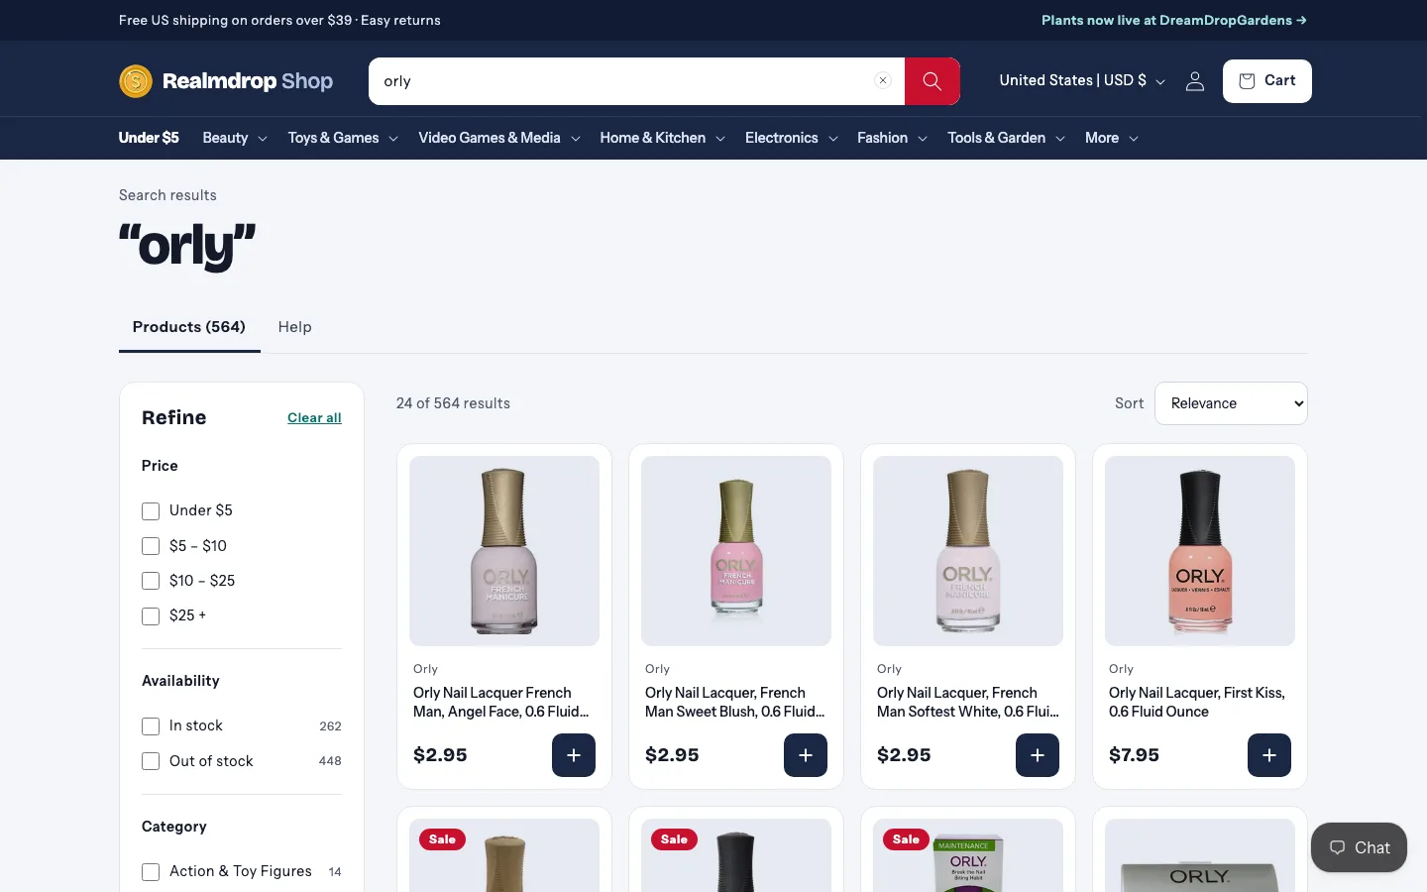
Task: Check the $5 – $10 price filter
Action: pos(151,546)
